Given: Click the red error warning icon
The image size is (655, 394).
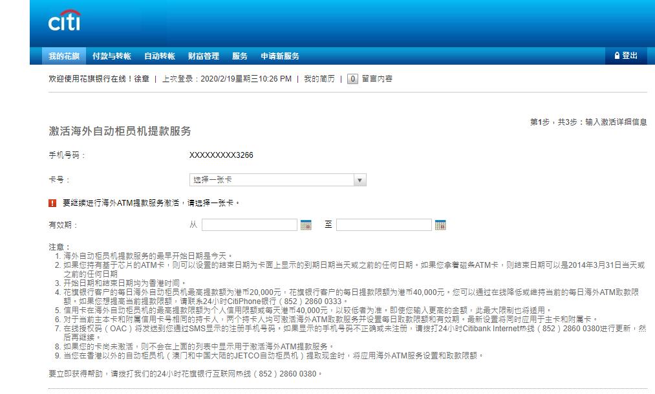Looking at the screenshot, I should (x=52, y=203).
